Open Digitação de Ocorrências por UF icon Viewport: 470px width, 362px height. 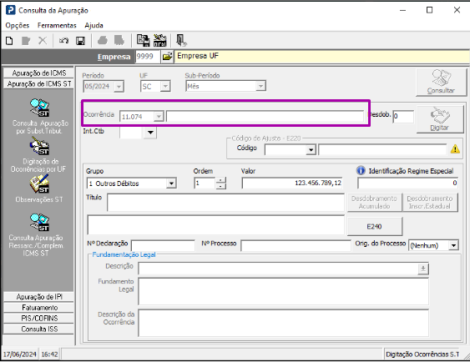coord(39,146)
